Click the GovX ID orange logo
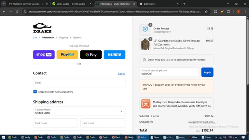The image size is (249, 140). tap(146, 104)
